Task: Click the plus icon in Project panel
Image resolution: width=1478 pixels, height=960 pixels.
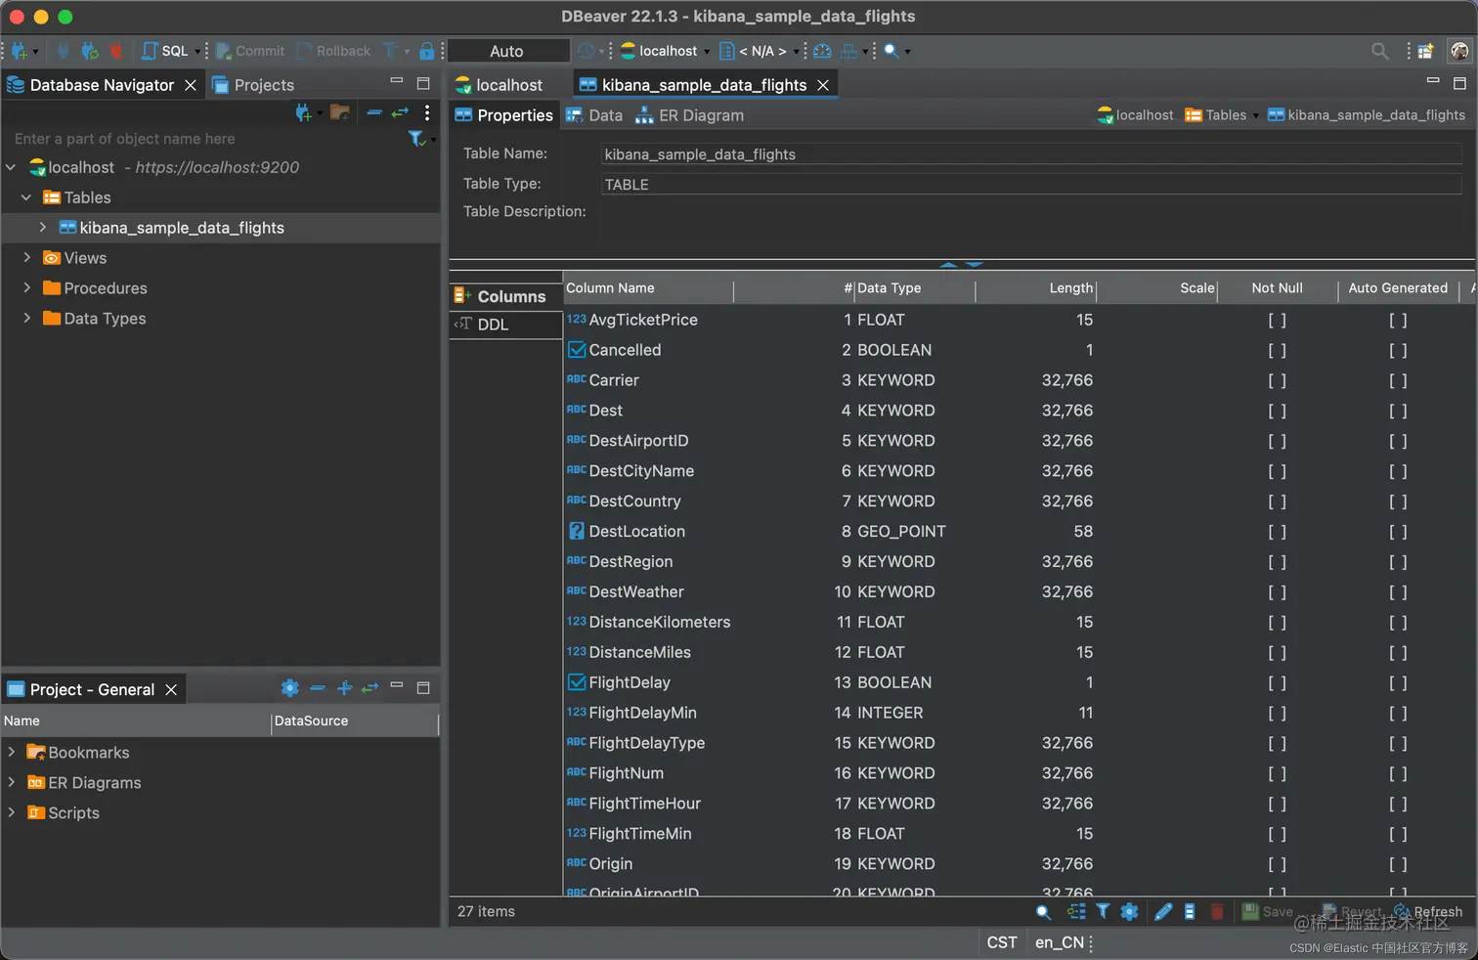Action: coord(344,688)
